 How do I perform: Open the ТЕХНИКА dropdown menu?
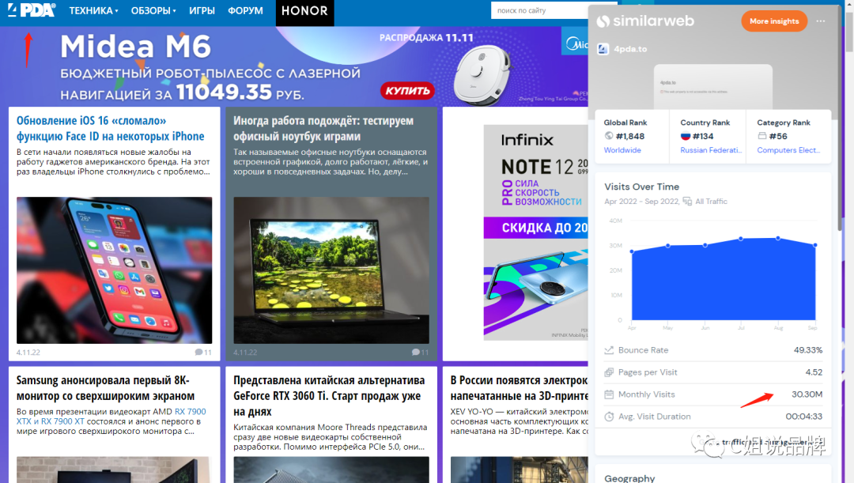pos(93,10)
